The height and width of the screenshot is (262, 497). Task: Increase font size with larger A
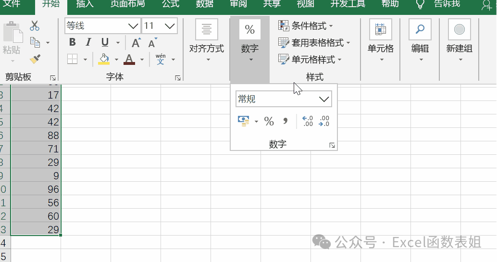pyautogui.click(x=137, y=42)
